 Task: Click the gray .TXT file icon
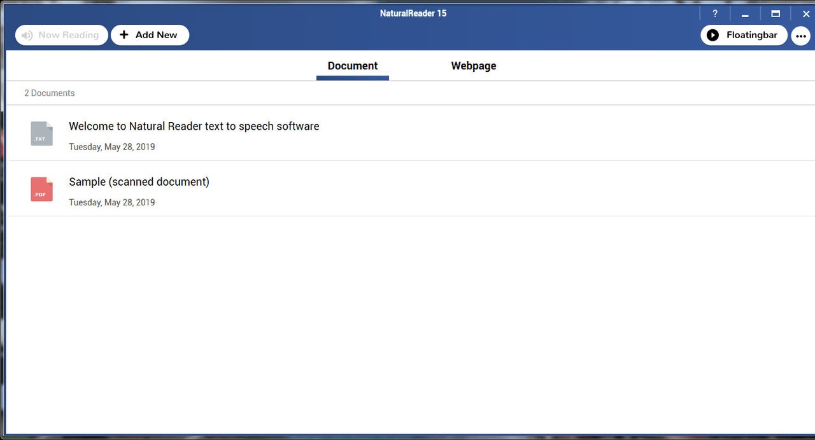pyautogui.click(x=42, y=134)
